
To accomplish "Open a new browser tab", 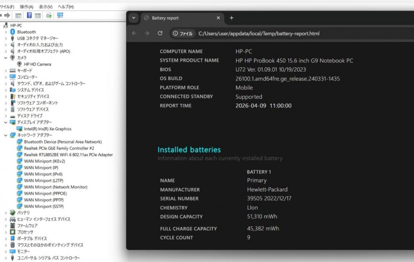I will (x=231, y=18).
